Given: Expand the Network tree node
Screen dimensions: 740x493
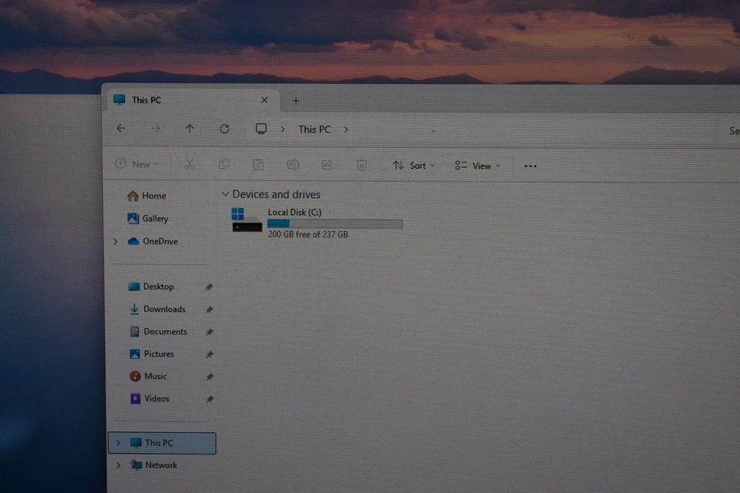Looking at the screenshot, I should click(x=119, y=465).
